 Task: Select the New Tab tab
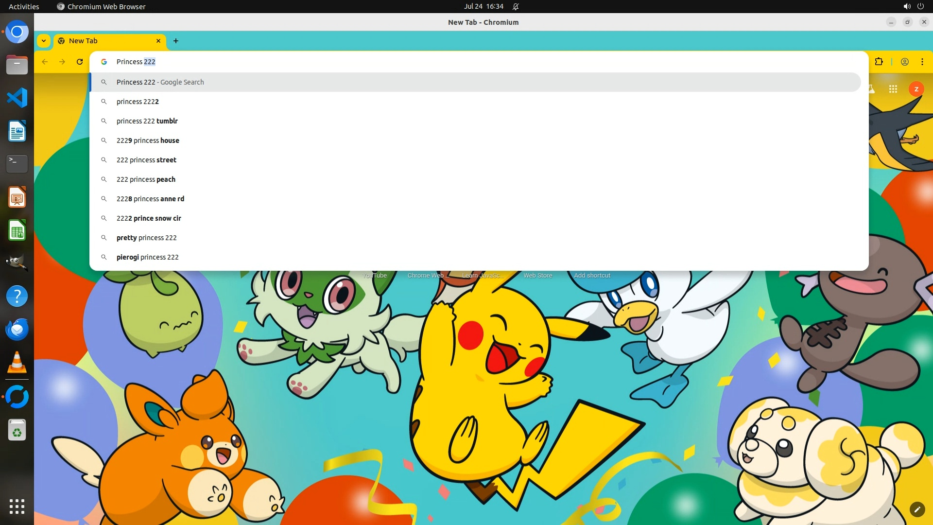pyautogui.click(x=107, y=41)
